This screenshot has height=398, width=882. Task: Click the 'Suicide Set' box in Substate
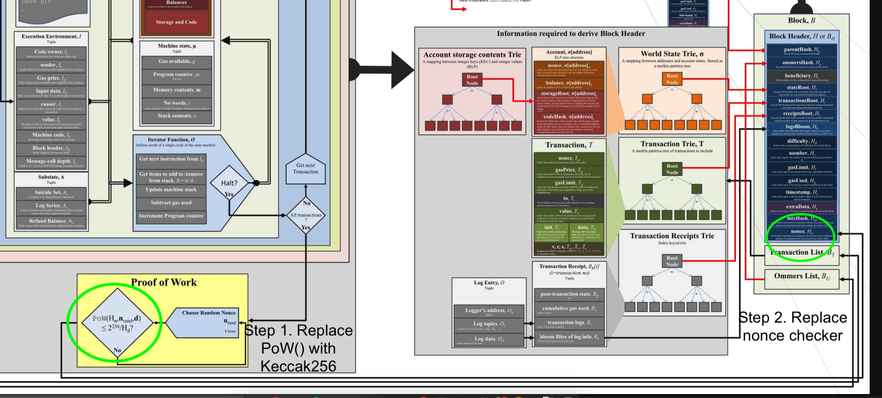(51, 194)
